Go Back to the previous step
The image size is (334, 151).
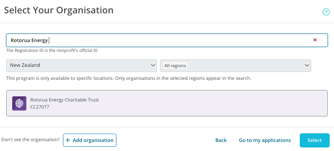coord(221,140)
